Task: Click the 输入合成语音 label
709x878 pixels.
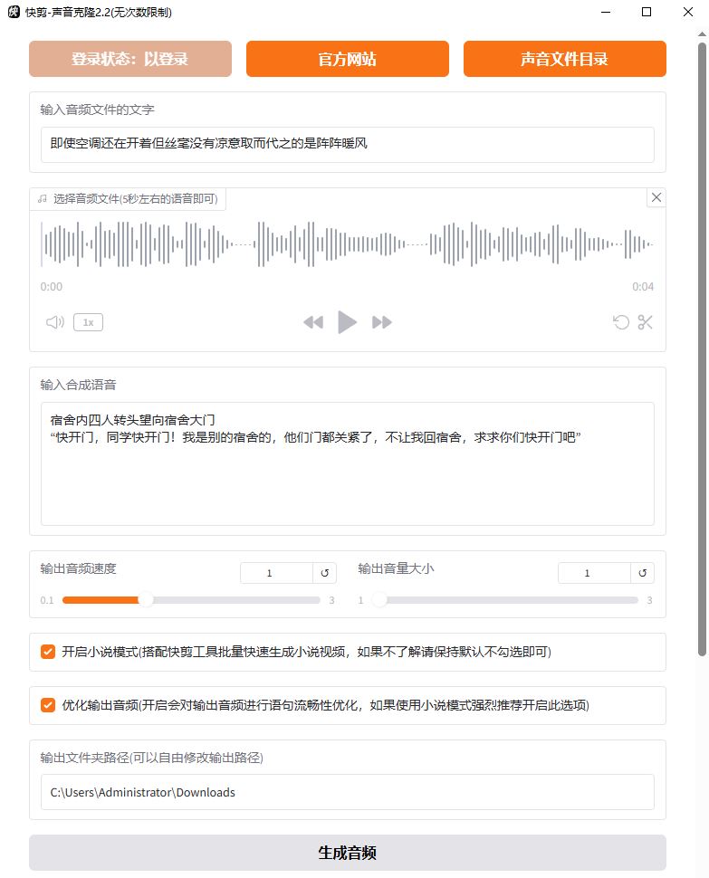Action: tap(79, 385)
